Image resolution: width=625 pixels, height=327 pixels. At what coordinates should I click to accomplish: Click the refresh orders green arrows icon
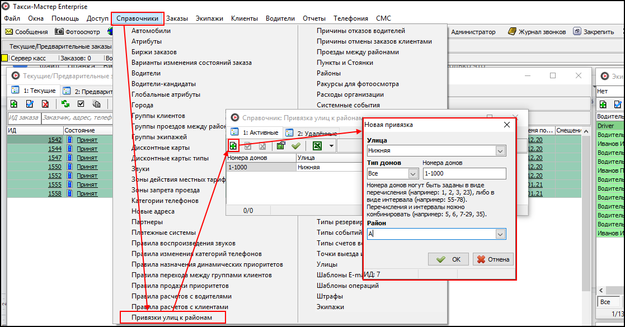(x=65, y=104)
